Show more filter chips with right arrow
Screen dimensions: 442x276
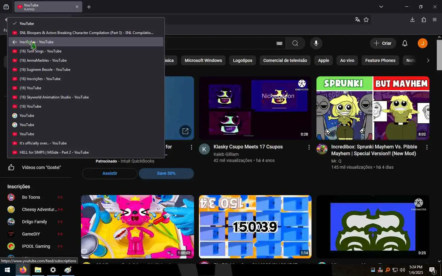coord(428,60)
